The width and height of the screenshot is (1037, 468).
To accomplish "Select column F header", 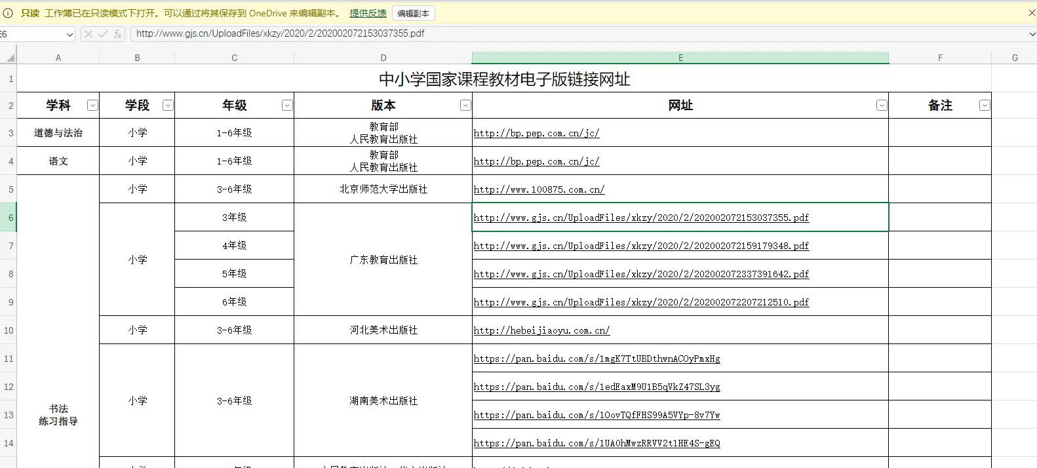I will click(940, 58).
